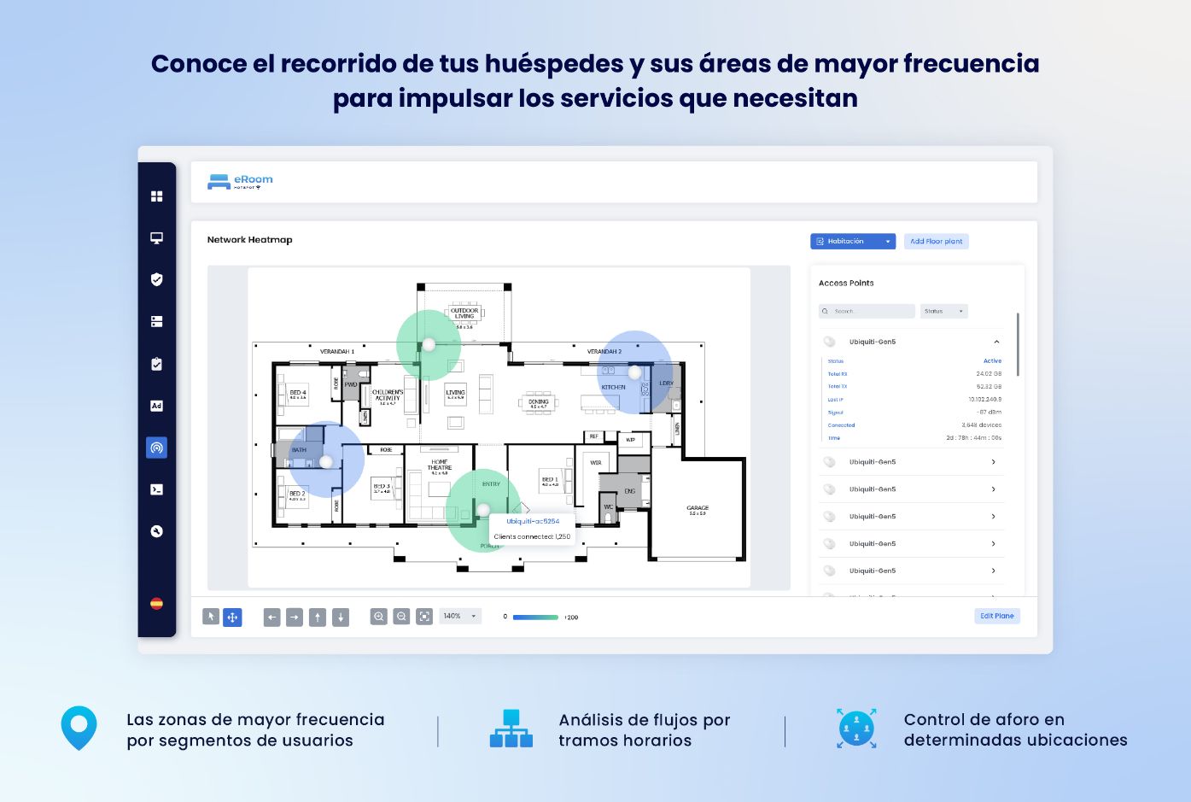Click the eRoom Hotspot logo
Image resolution: width=1191 pixels, height=802 pixels.
240,182
